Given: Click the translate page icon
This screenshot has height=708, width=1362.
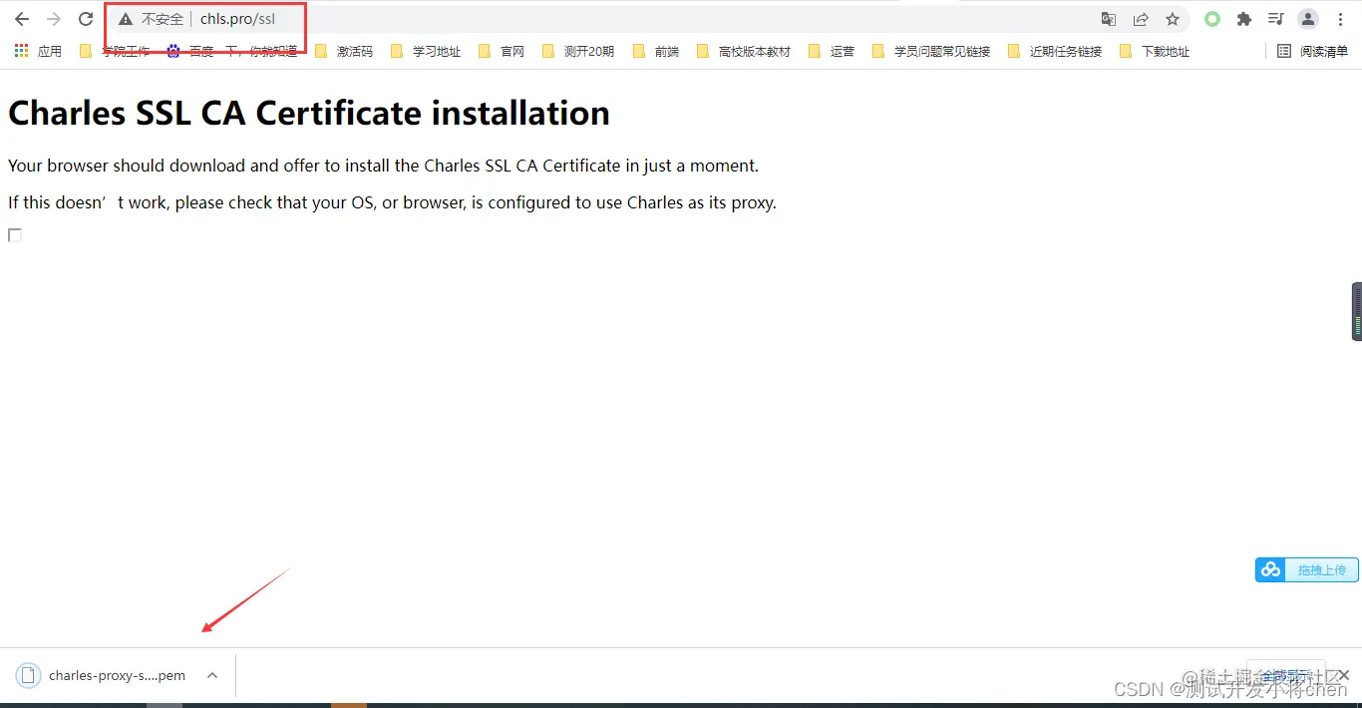Looking at the screenshot, I should coord(1109,19).
